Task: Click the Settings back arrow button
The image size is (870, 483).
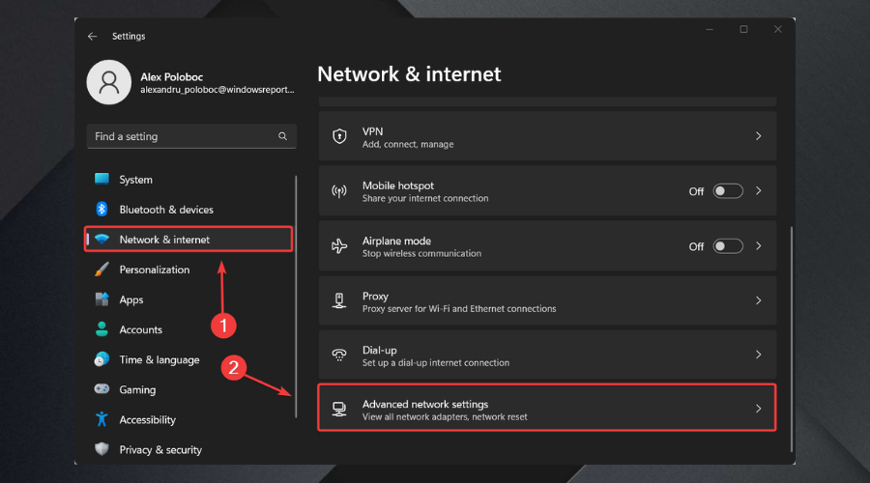Action: tap(93, 37)
